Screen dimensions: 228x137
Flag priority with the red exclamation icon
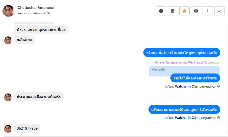(208, 11)
